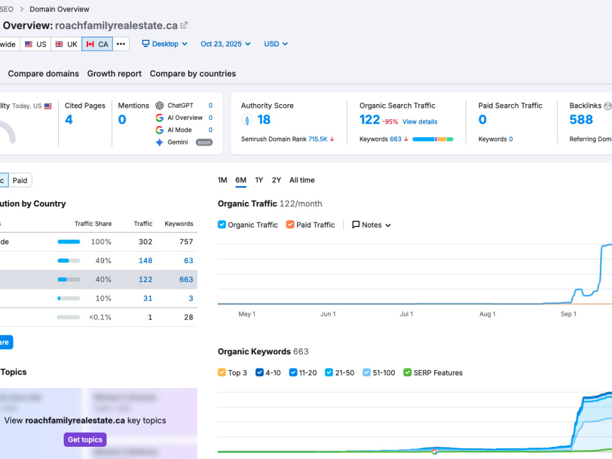This screenshot has height=459, width=612.
Task: Click the 10% traffic share bar
Action: (69, 298)
